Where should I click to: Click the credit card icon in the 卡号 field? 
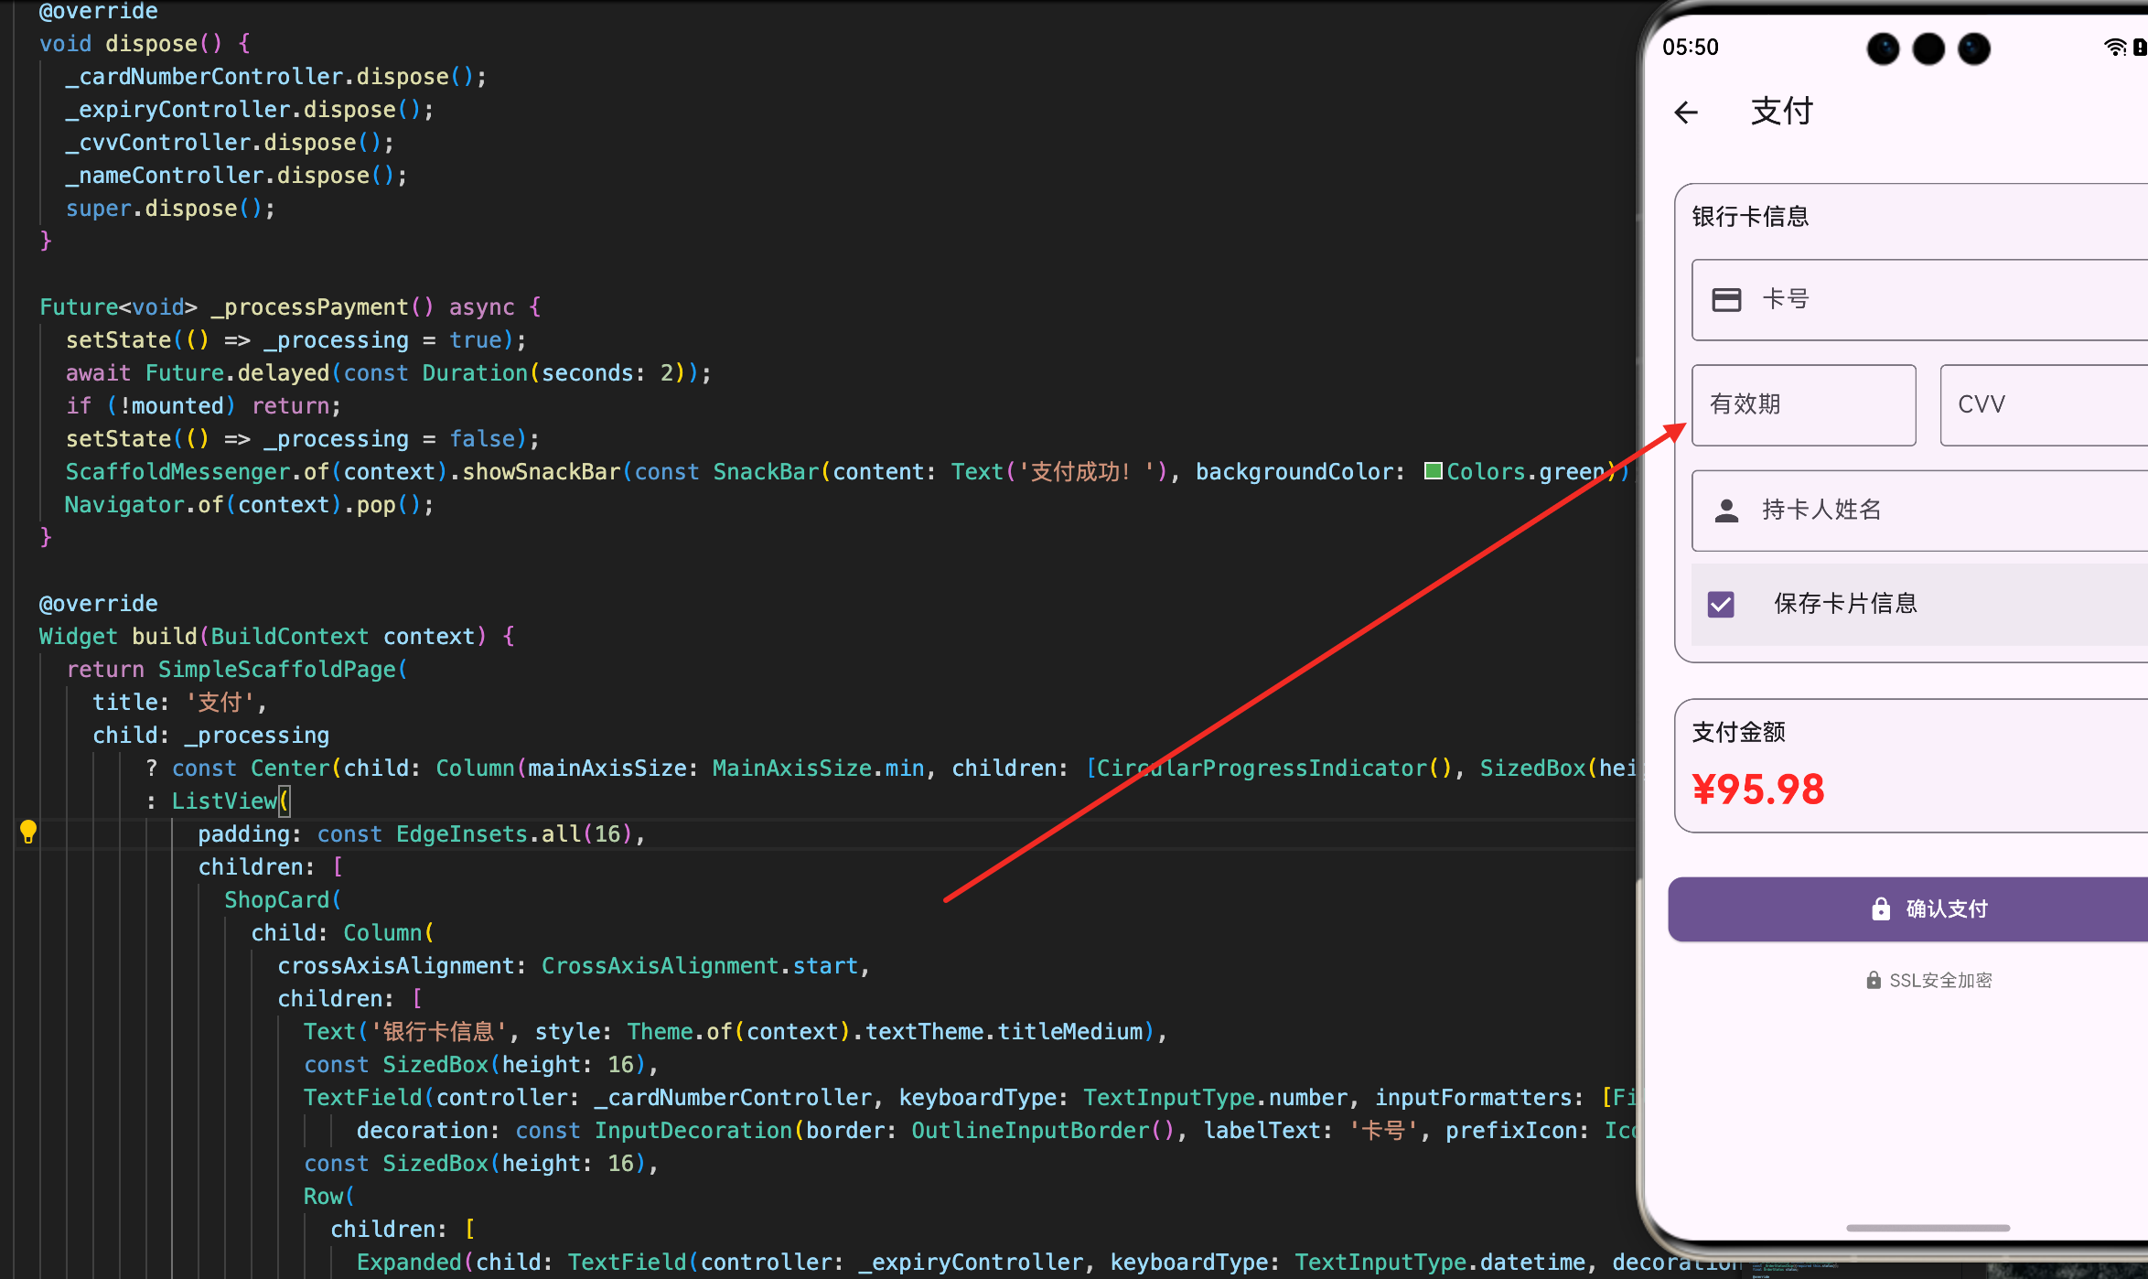tap(1726, 300)
